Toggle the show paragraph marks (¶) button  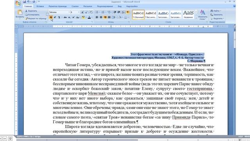pyautogui.click(x=128, y=12)
